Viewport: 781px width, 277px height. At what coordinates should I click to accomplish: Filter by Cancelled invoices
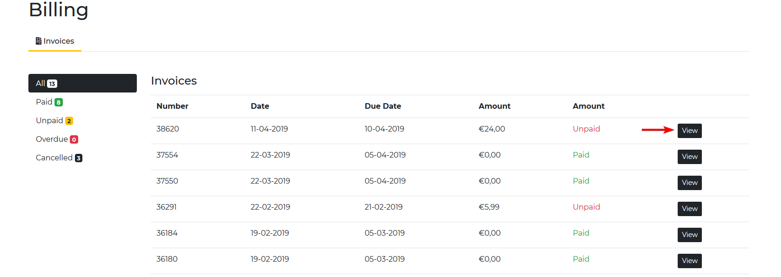pos(54,158)
